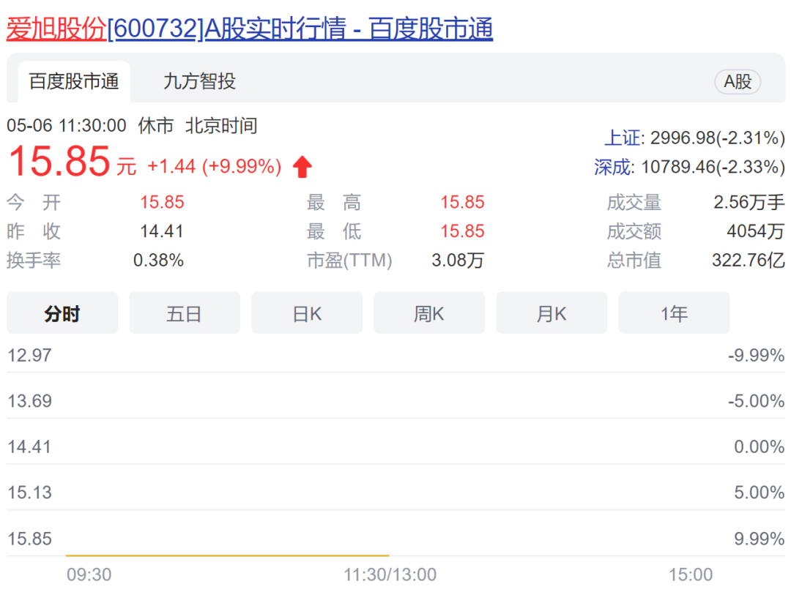The width and height of the screenshot is (791, 595).
Task: Open the 上证 index link
Action: click(x=621, y=138)
